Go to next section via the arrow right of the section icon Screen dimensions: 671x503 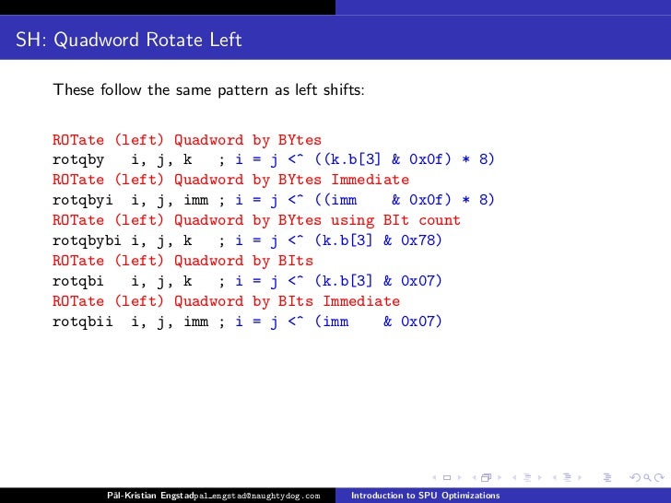580,477
